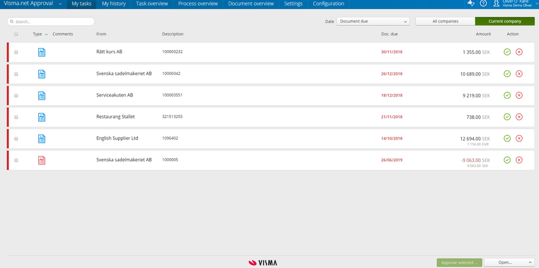539x268 pixels.
Task: Click description number 321513255
Action: click(x=172, y=116)
